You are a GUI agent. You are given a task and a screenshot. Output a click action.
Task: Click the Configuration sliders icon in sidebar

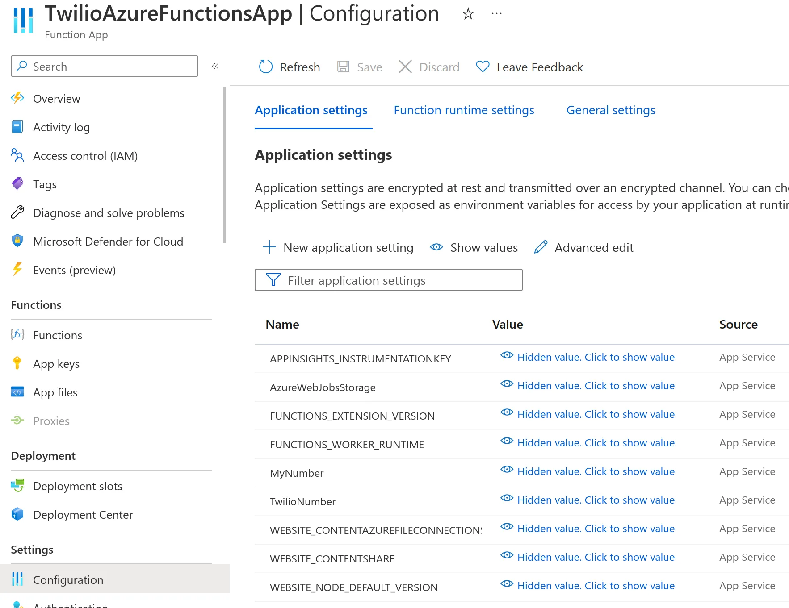click(x=17, y=579)
